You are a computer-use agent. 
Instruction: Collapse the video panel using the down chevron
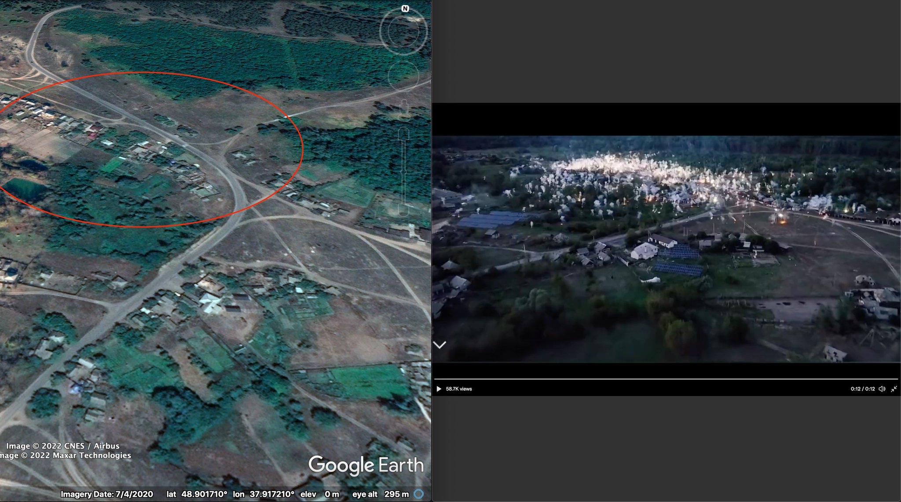pyautogui.click(x=440, y=345)
